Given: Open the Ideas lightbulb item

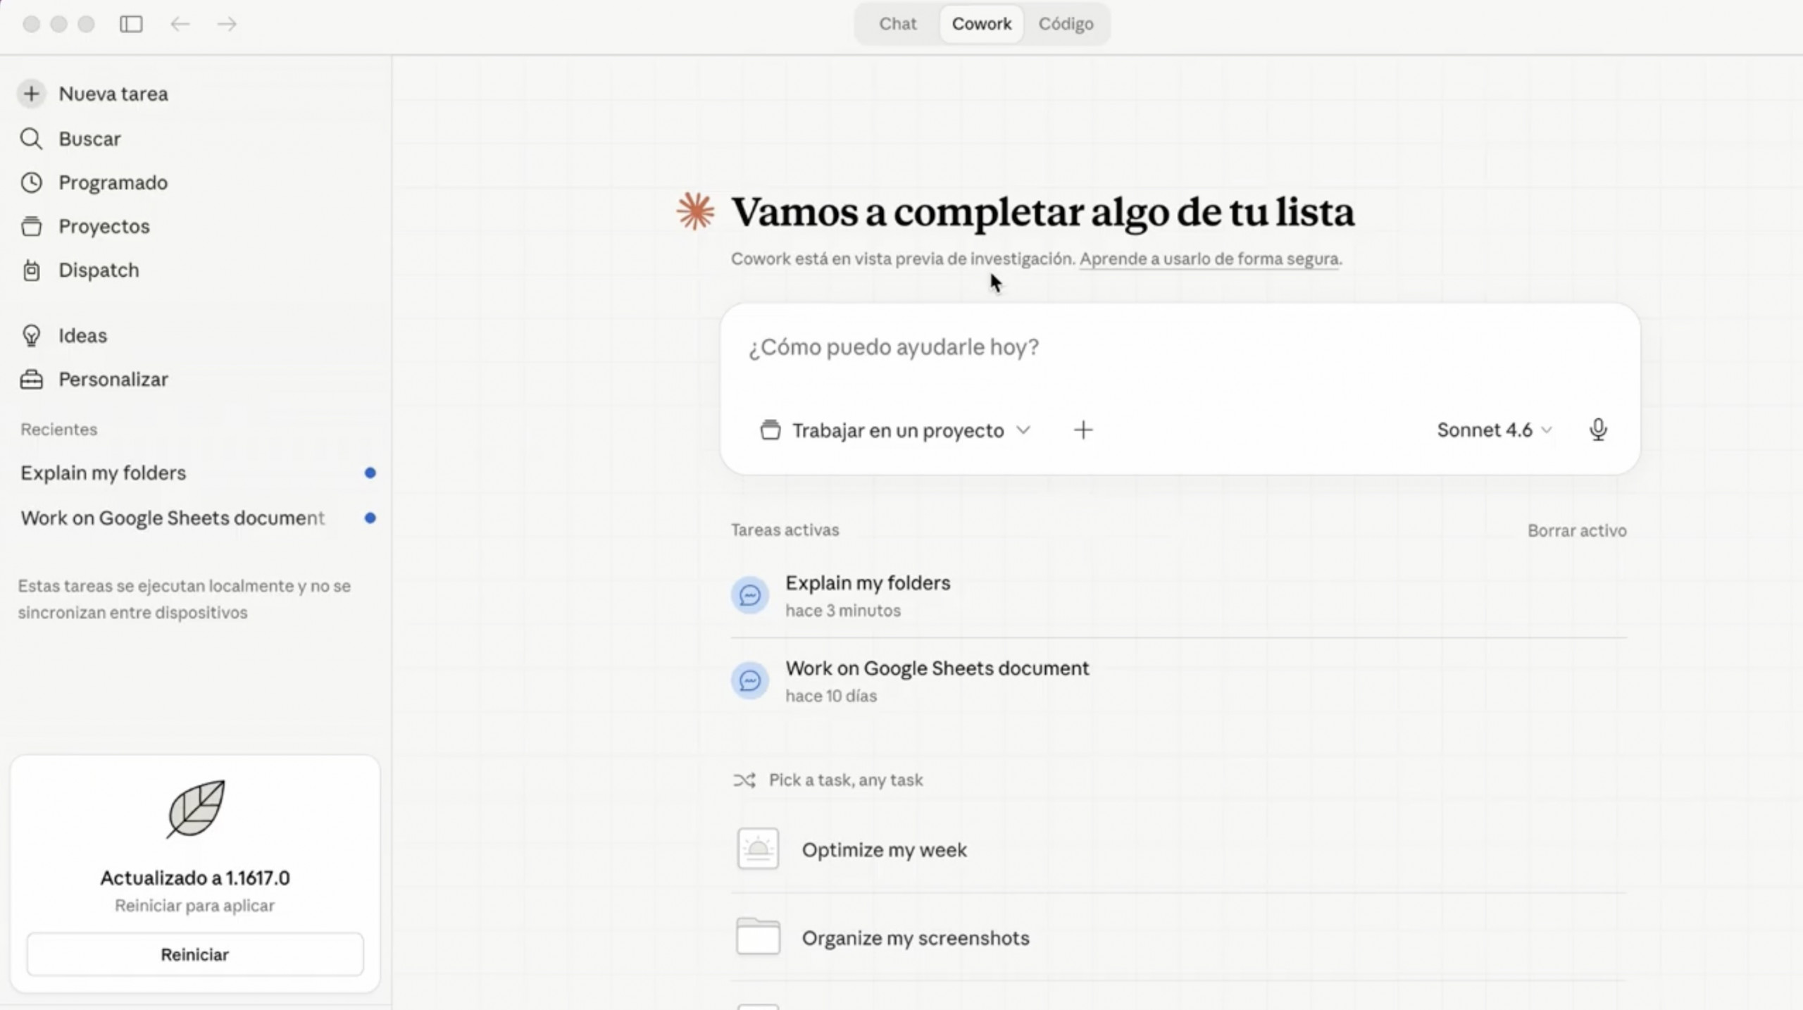Looking at the screenshot, I should tap(82, 335).
